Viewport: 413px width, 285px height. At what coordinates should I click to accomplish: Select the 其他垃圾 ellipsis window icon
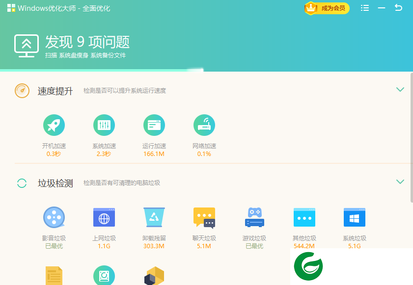304,217
